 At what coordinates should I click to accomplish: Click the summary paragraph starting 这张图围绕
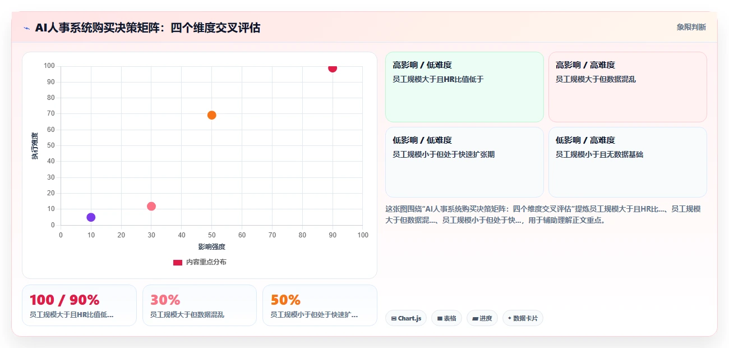tap(543, 214)
